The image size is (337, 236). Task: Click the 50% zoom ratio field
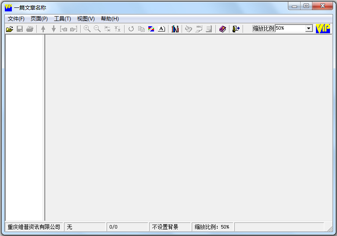pos(290,28)
